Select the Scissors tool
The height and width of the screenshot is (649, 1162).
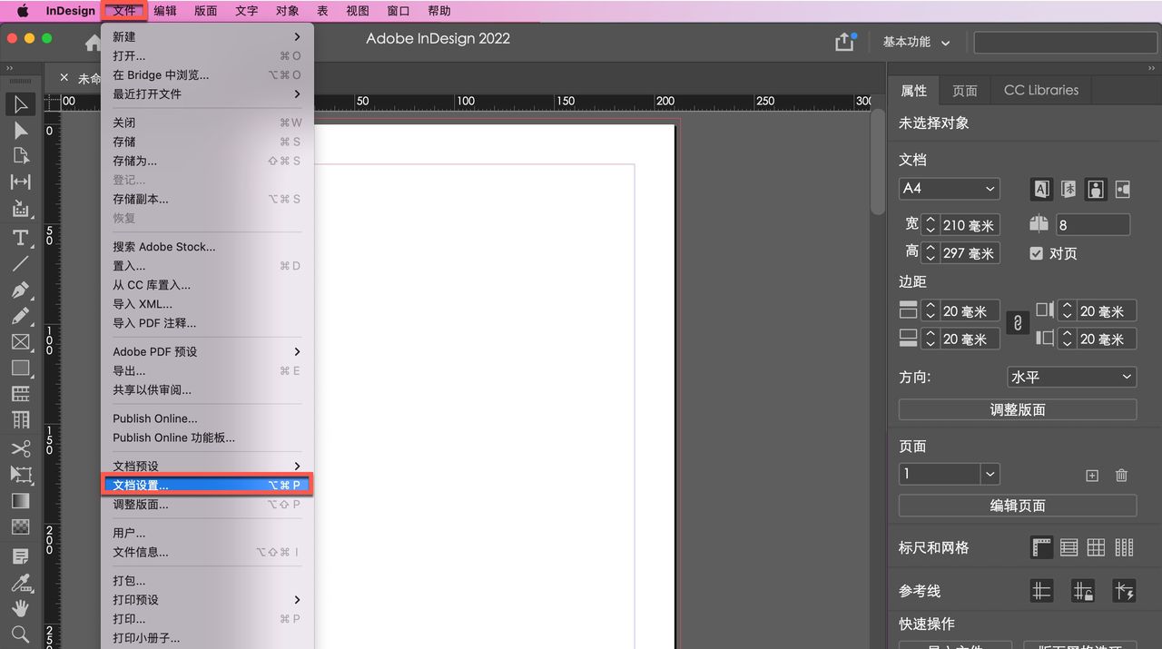pos(20,448)
